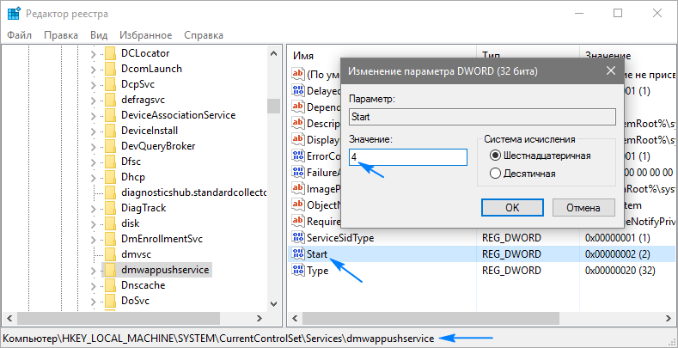Expand the dmwappushservice tree node

pos(93,271)
